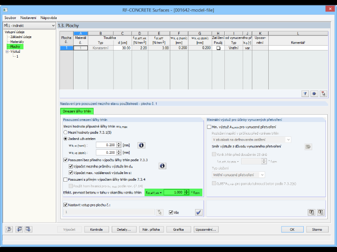Viewport: 337px width, 252px height.
Task: Select Zadaná uživatelem radio button
Action: pyautogui.click(x=65, y=139)
